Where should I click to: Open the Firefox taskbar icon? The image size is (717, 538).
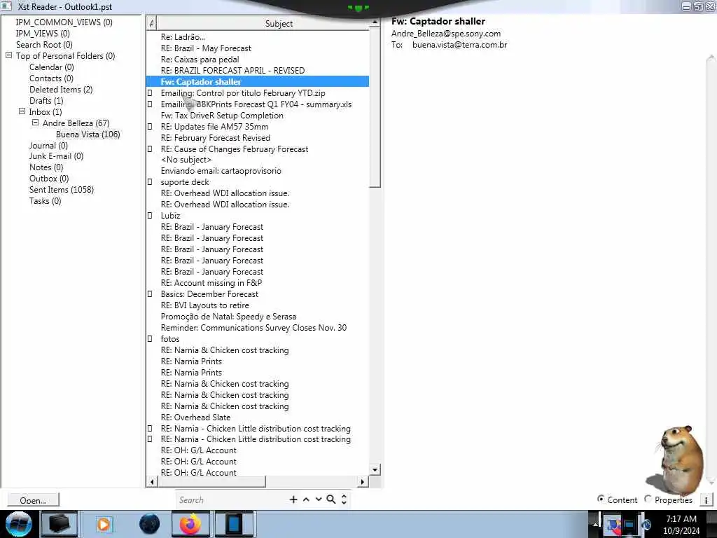pyautogui.click(x=190, y=524)
